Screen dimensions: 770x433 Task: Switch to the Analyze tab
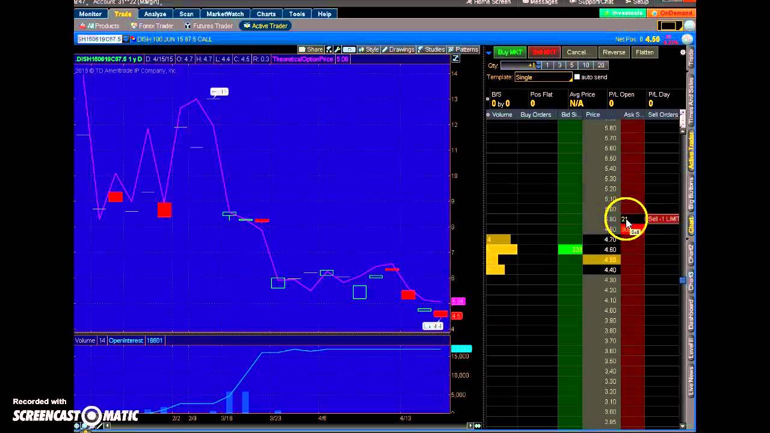pyautogui.click(x=155, y=14)
